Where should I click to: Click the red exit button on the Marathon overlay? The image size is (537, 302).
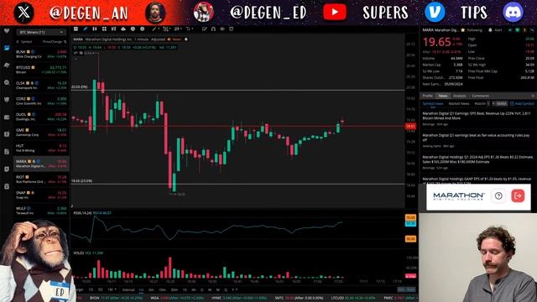(x=518, y=195)
